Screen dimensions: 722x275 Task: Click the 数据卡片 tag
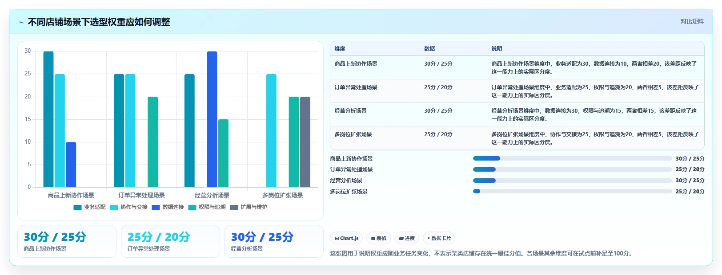[x=439, y=238]
